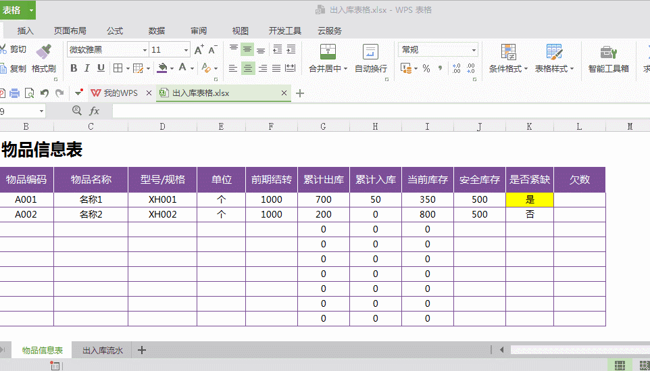Click the undo arrow icon
Viewport: 650px width, 371px height.
coord(45,93)
